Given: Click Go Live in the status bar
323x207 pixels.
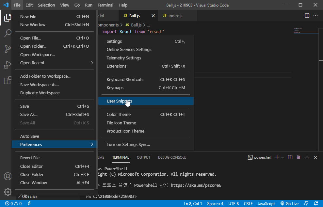Looking at the screenshot, I should click(289, 203).
